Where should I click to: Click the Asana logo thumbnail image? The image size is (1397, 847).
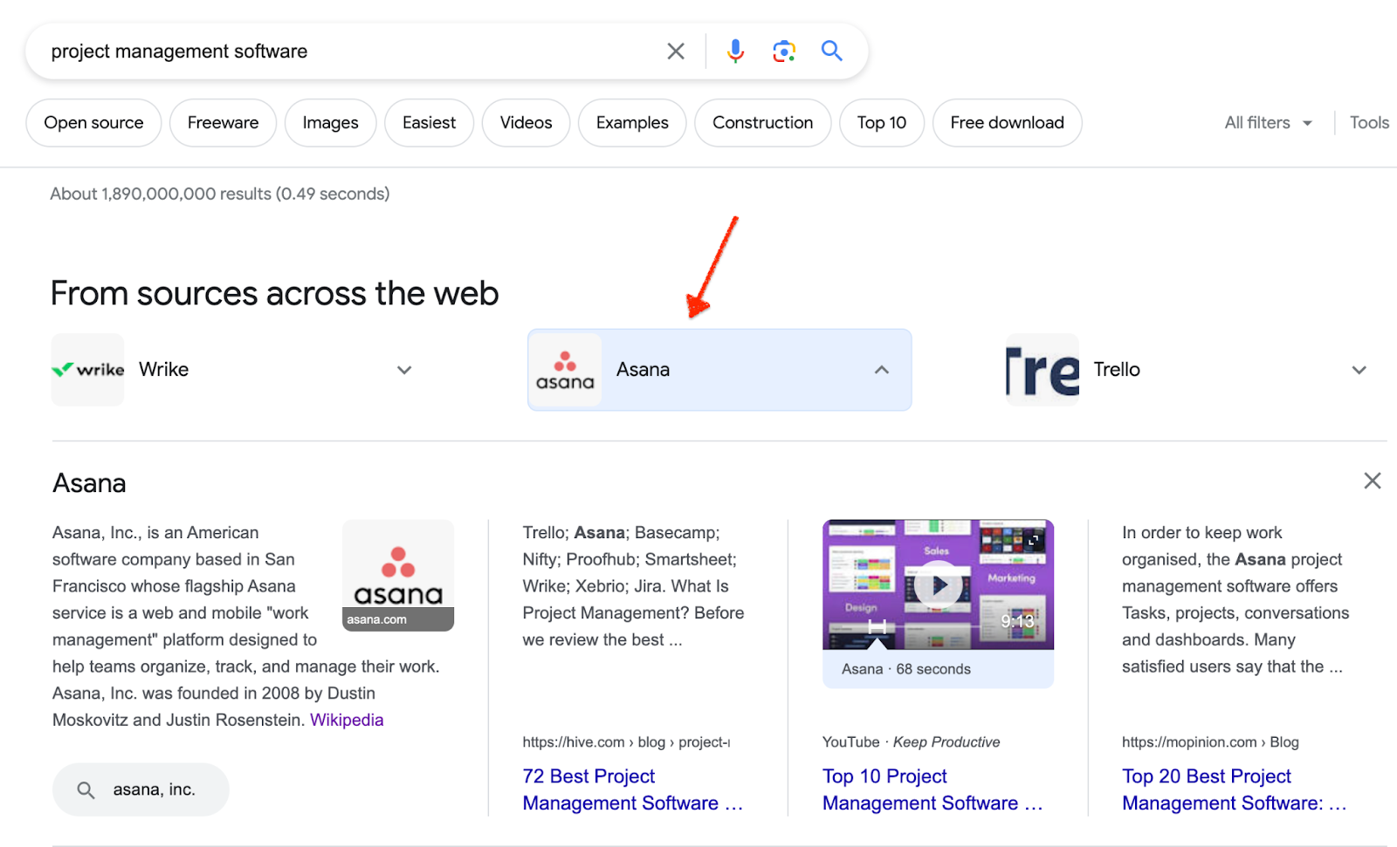[x=398, y=575]
